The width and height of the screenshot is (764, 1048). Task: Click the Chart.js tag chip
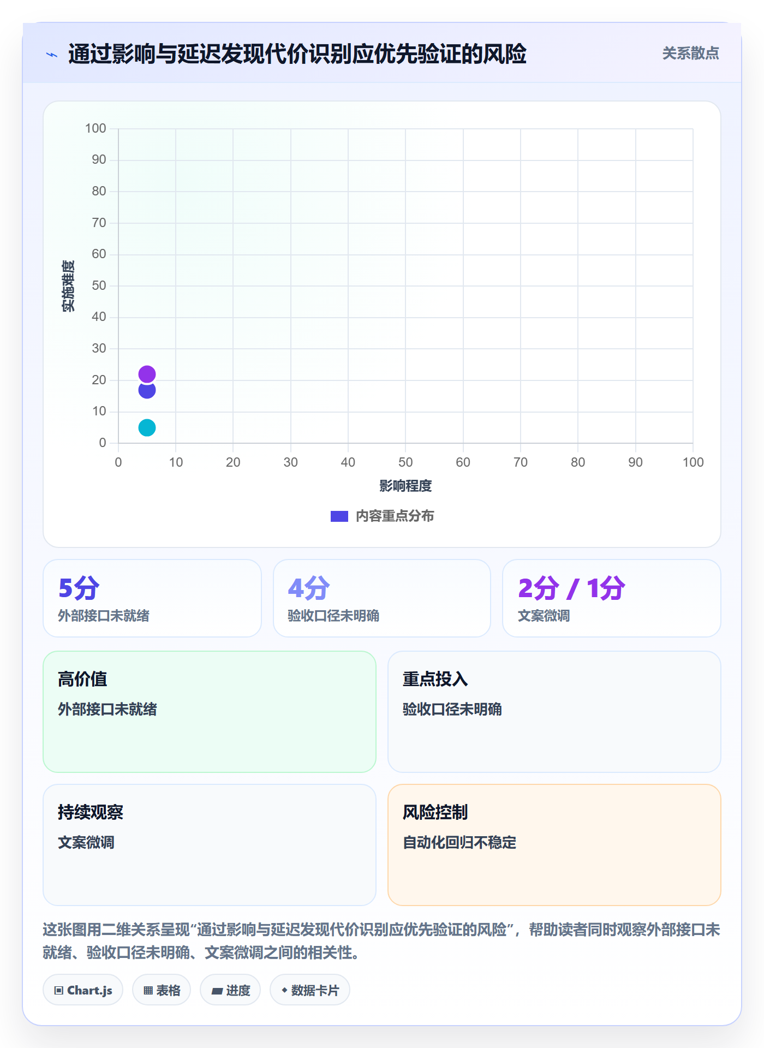point(83,990)
